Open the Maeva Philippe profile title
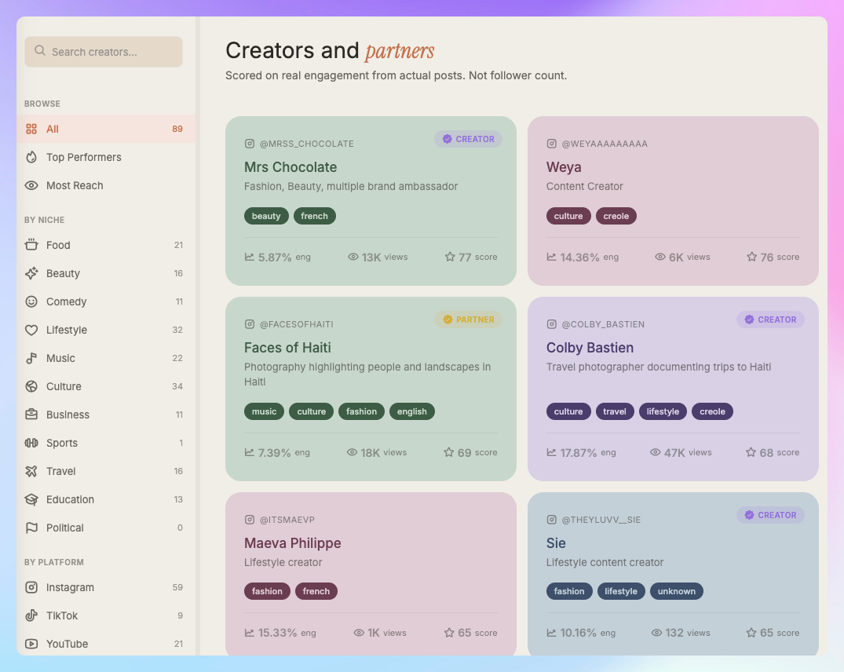 [x=292, y=543]
